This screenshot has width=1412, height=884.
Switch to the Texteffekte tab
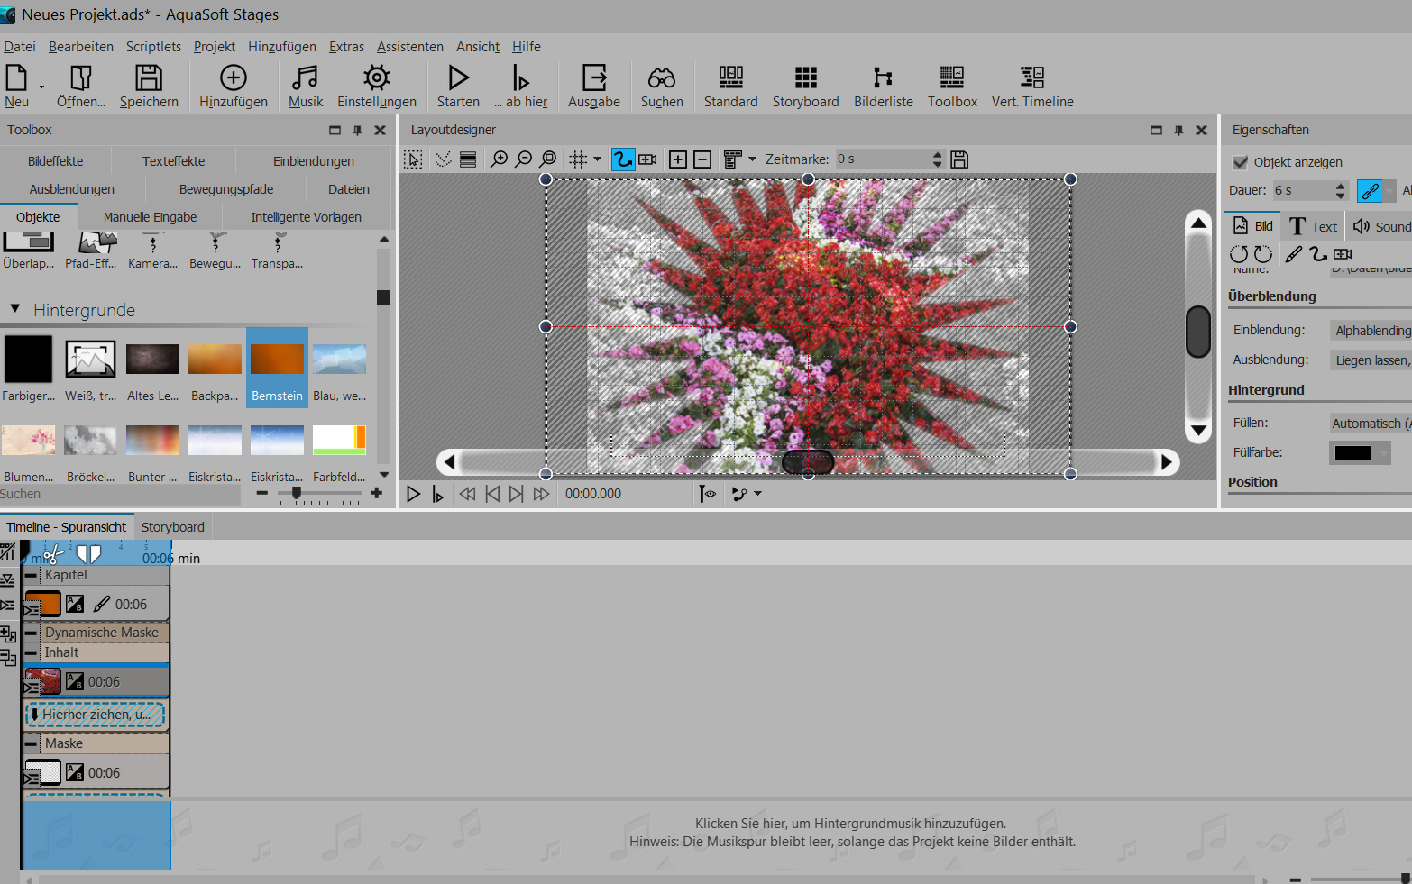coord(173,161)
